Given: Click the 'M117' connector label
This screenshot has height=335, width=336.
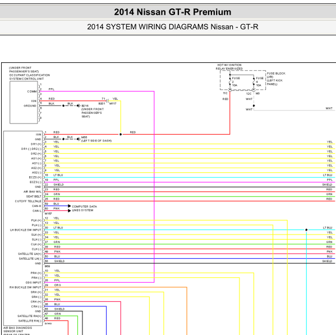Looking at the screenshot, I should click(x=113, y=103).
